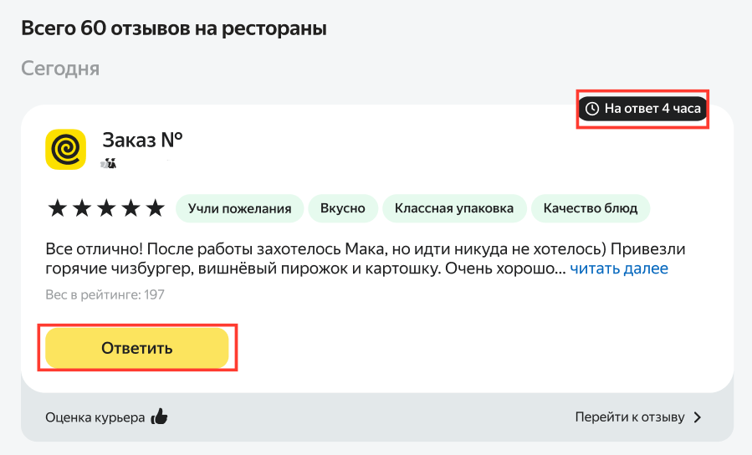Expand review with "читать далее" link
The height and width of the screenshot is (455, 752).
click(619, 268)
